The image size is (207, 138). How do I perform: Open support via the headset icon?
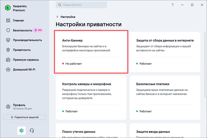(32, 130)
